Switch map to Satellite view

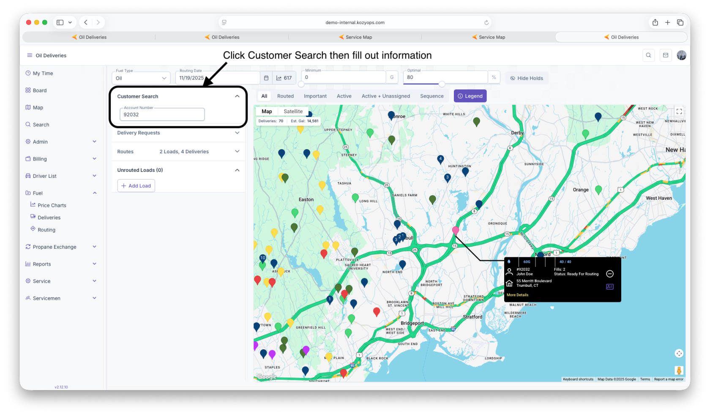pos(293,111)
